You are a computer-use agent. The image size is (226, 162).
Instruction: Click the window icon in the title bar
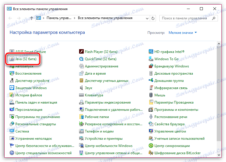click(9, 9)
